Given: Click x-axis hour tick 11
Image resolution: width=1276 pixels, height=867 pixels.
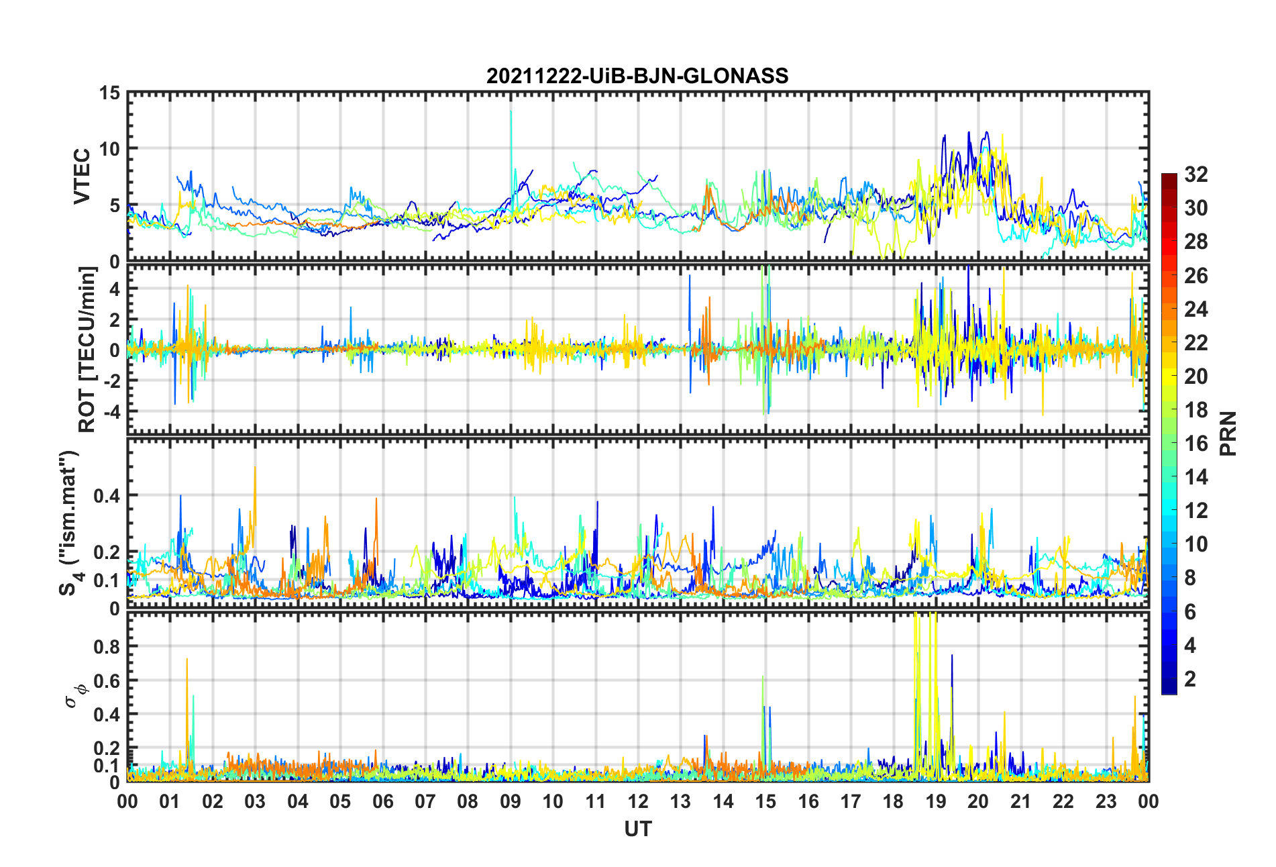Looking at the screenshot, I should (595, 801).
